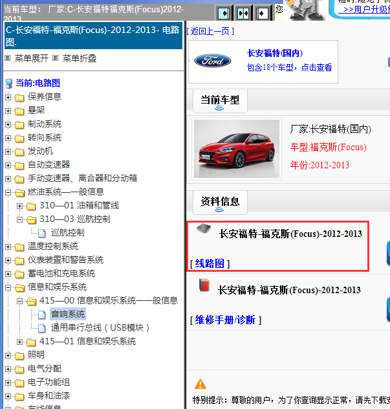This screenshot has width=390, height=409.
Task: Click the left-arrow panel layout button
Action: 262,13
